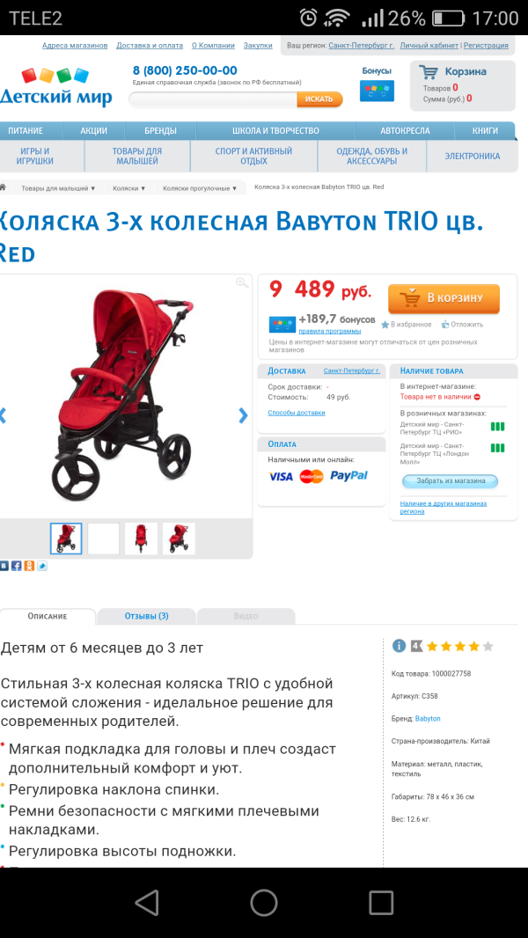Tap the home icon in breadcrumbs
The width and height of the screenshot is (528, 938).
click(3, 187)
